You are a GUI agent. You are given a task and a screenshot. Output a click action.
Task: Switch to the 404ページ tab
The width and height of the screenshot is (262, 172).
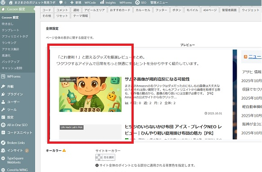(x=210, y=10)
